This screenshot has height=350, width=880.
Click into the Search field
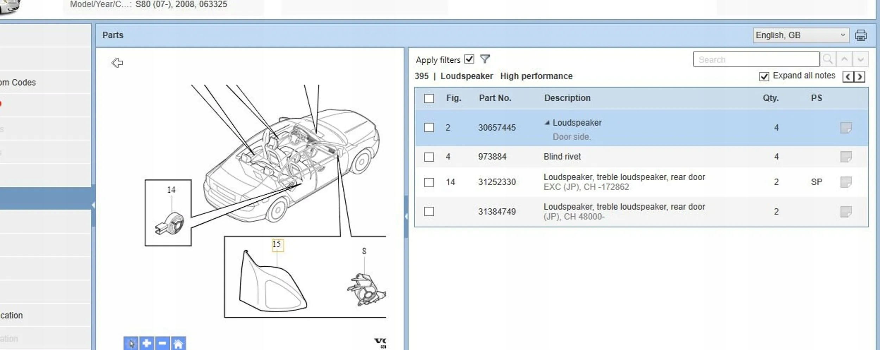click(x=756, y=59)
